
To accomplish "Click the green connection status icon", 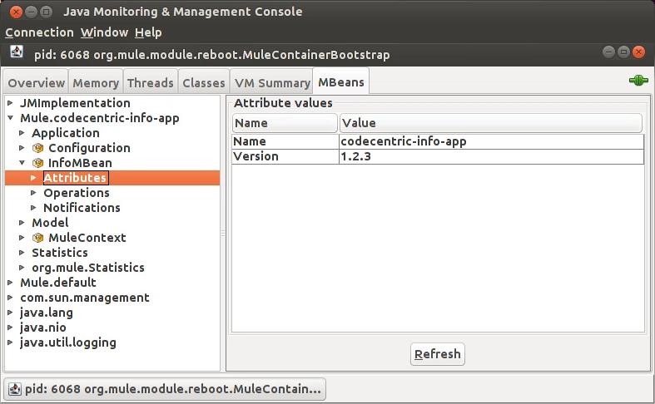I will tap(638, 81).
